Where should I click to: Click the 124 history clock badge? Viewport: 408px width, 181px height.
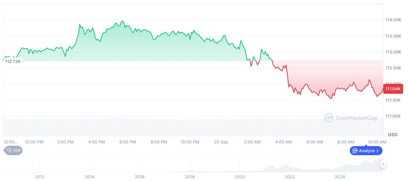click(13, 150)
